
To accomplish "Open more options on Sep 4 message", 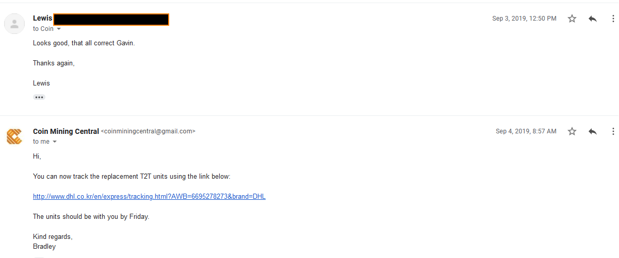I will [613, 131].
